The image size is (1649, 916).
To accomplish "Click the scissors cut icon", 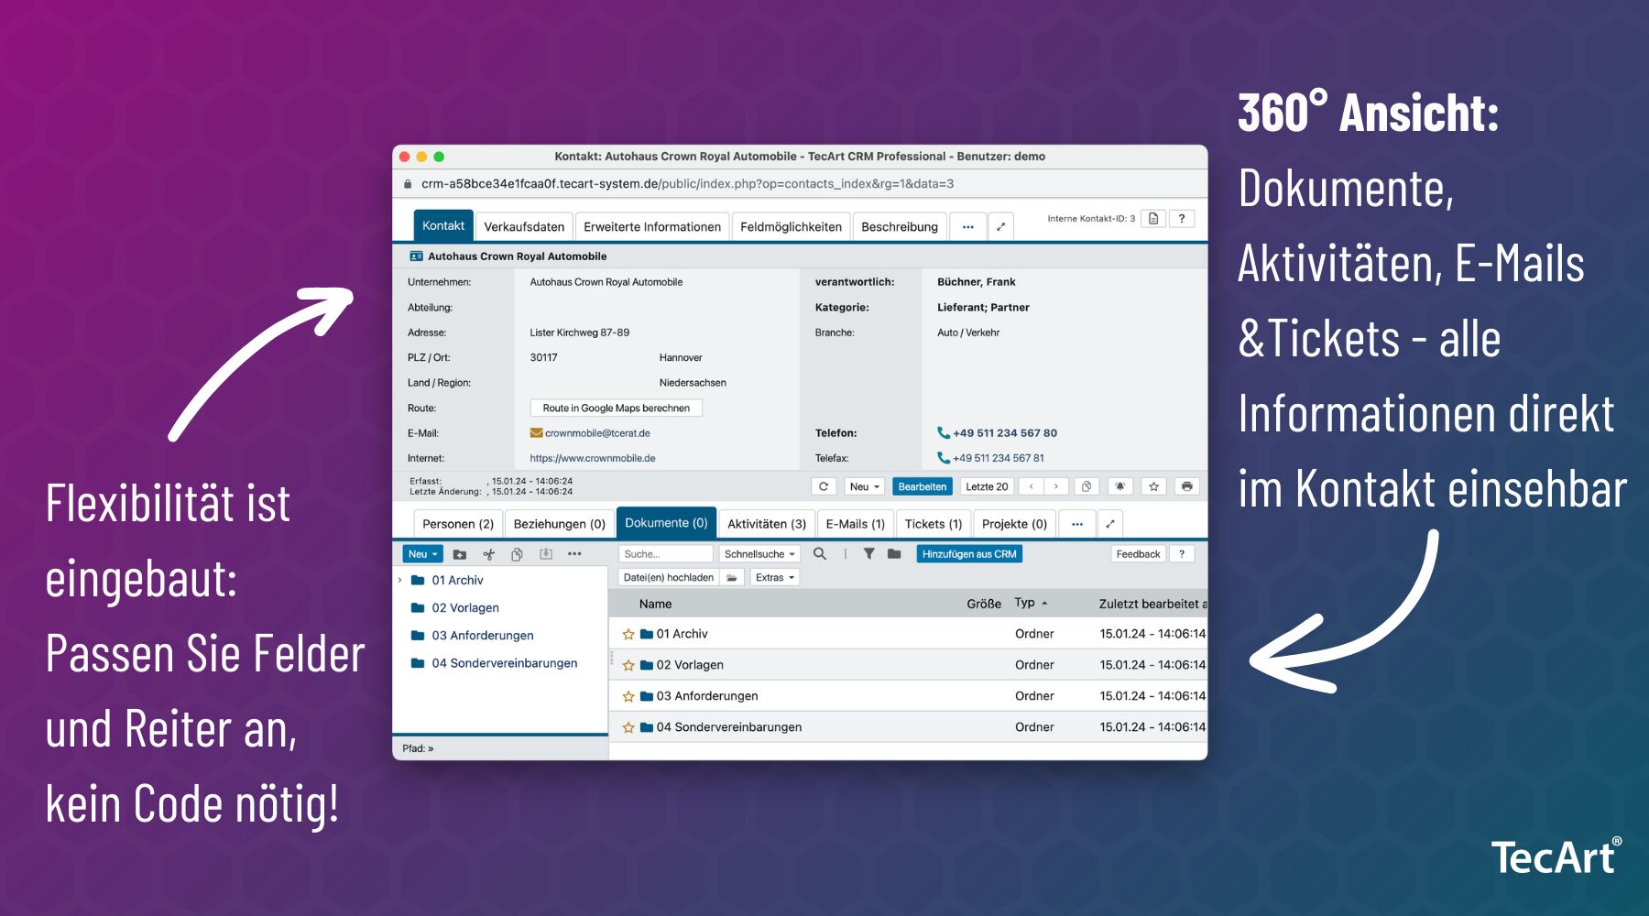I will 489,554.
